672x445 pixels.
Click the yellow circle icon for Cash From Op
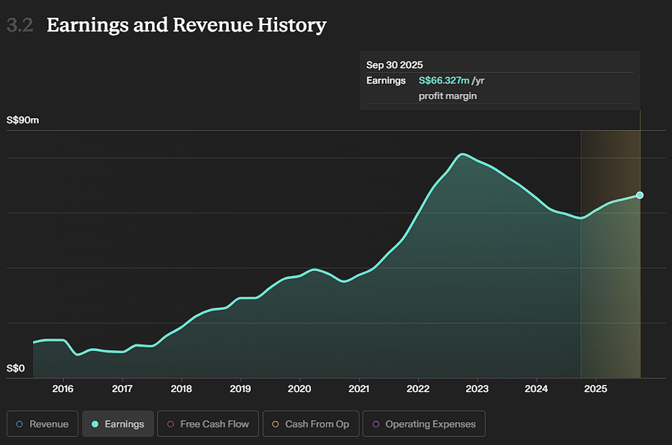275,424
